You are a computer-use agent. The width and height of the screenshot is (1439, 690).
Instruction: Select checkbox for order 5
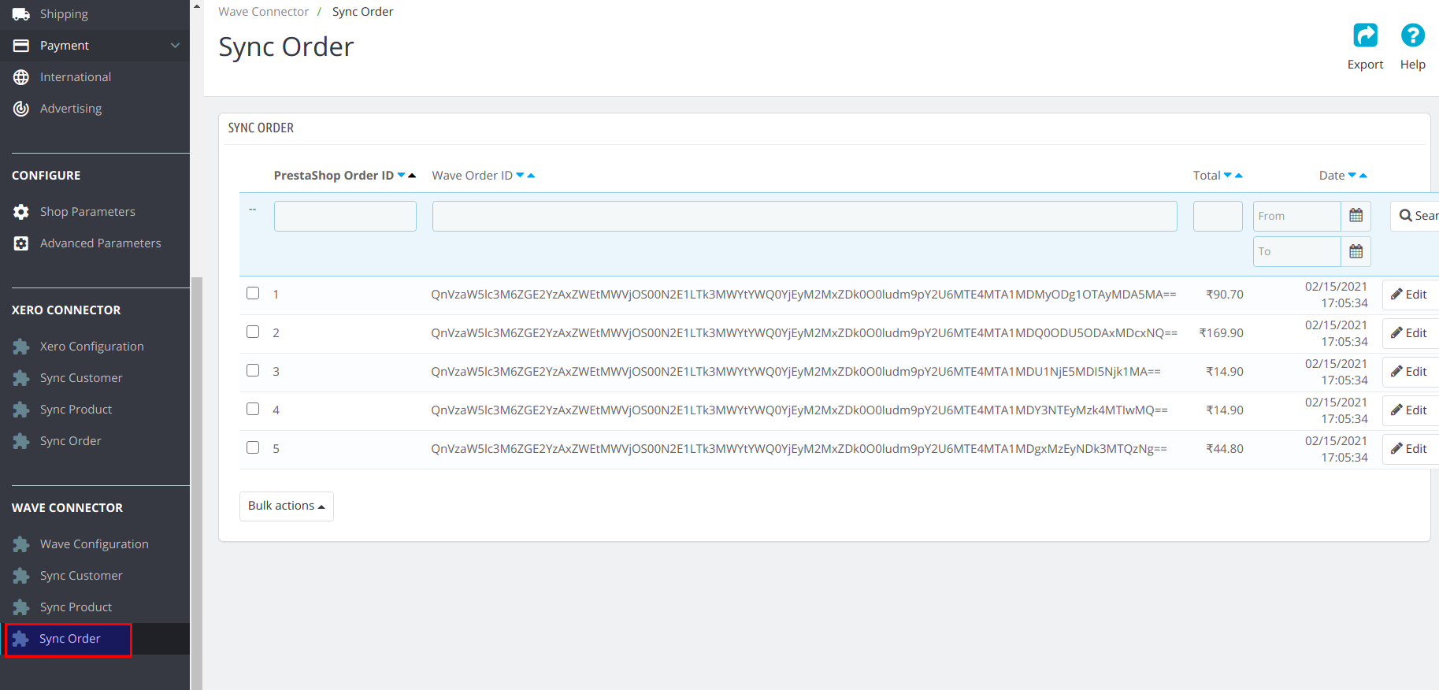253,447
